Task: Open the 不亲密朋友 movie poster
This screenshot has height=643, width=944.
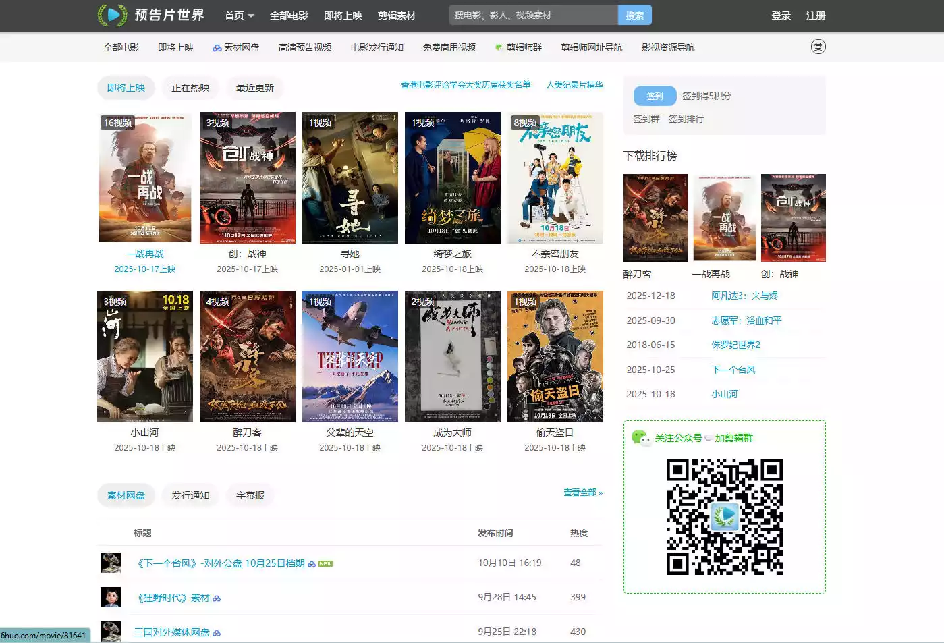Action: pos(555,177)
